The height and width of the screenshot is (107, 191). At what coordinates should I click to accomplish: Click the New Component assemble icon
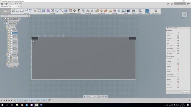click(x=84, y=11)
